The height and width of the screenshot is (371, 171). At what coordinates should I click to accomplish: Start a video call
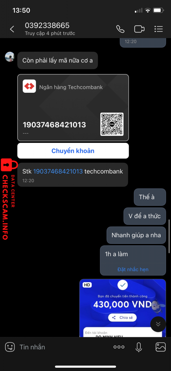click(139, 29)
